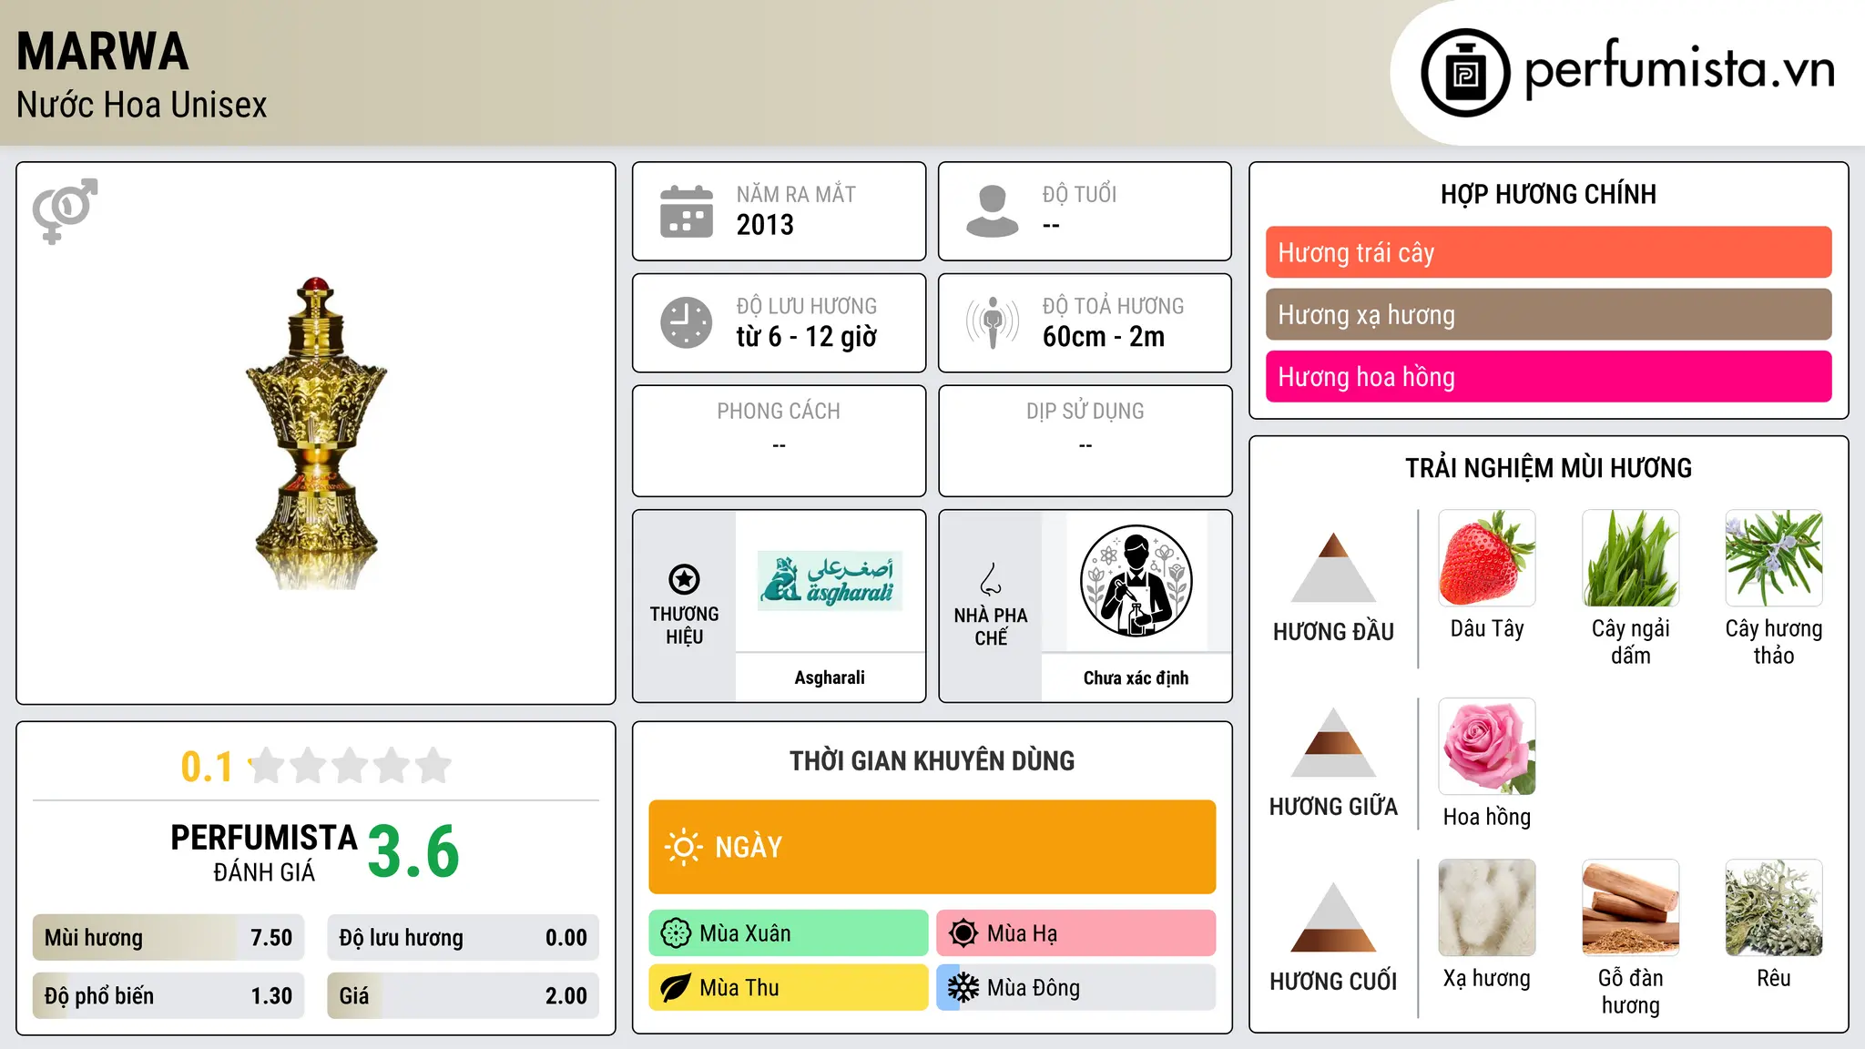Click the Năm ra mắt label
Image resolution: width=1865 pixels, height=1049 pixels.
[796, 194]
